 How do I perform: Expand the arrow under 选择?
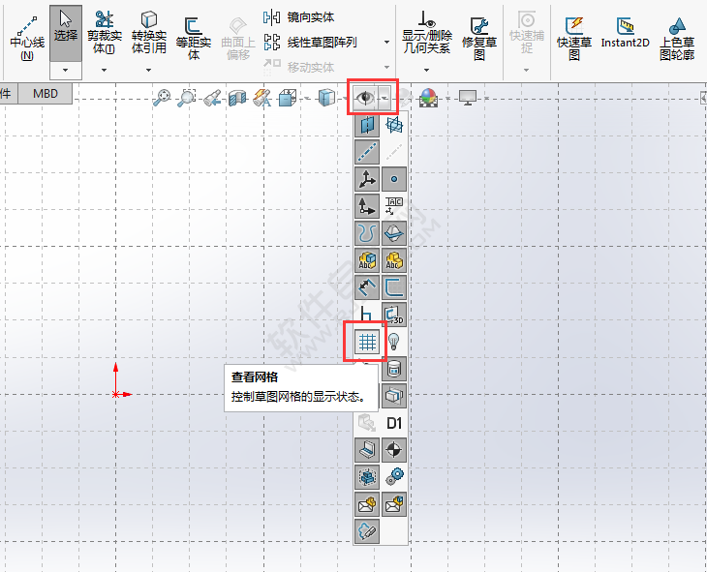[66, 71]
